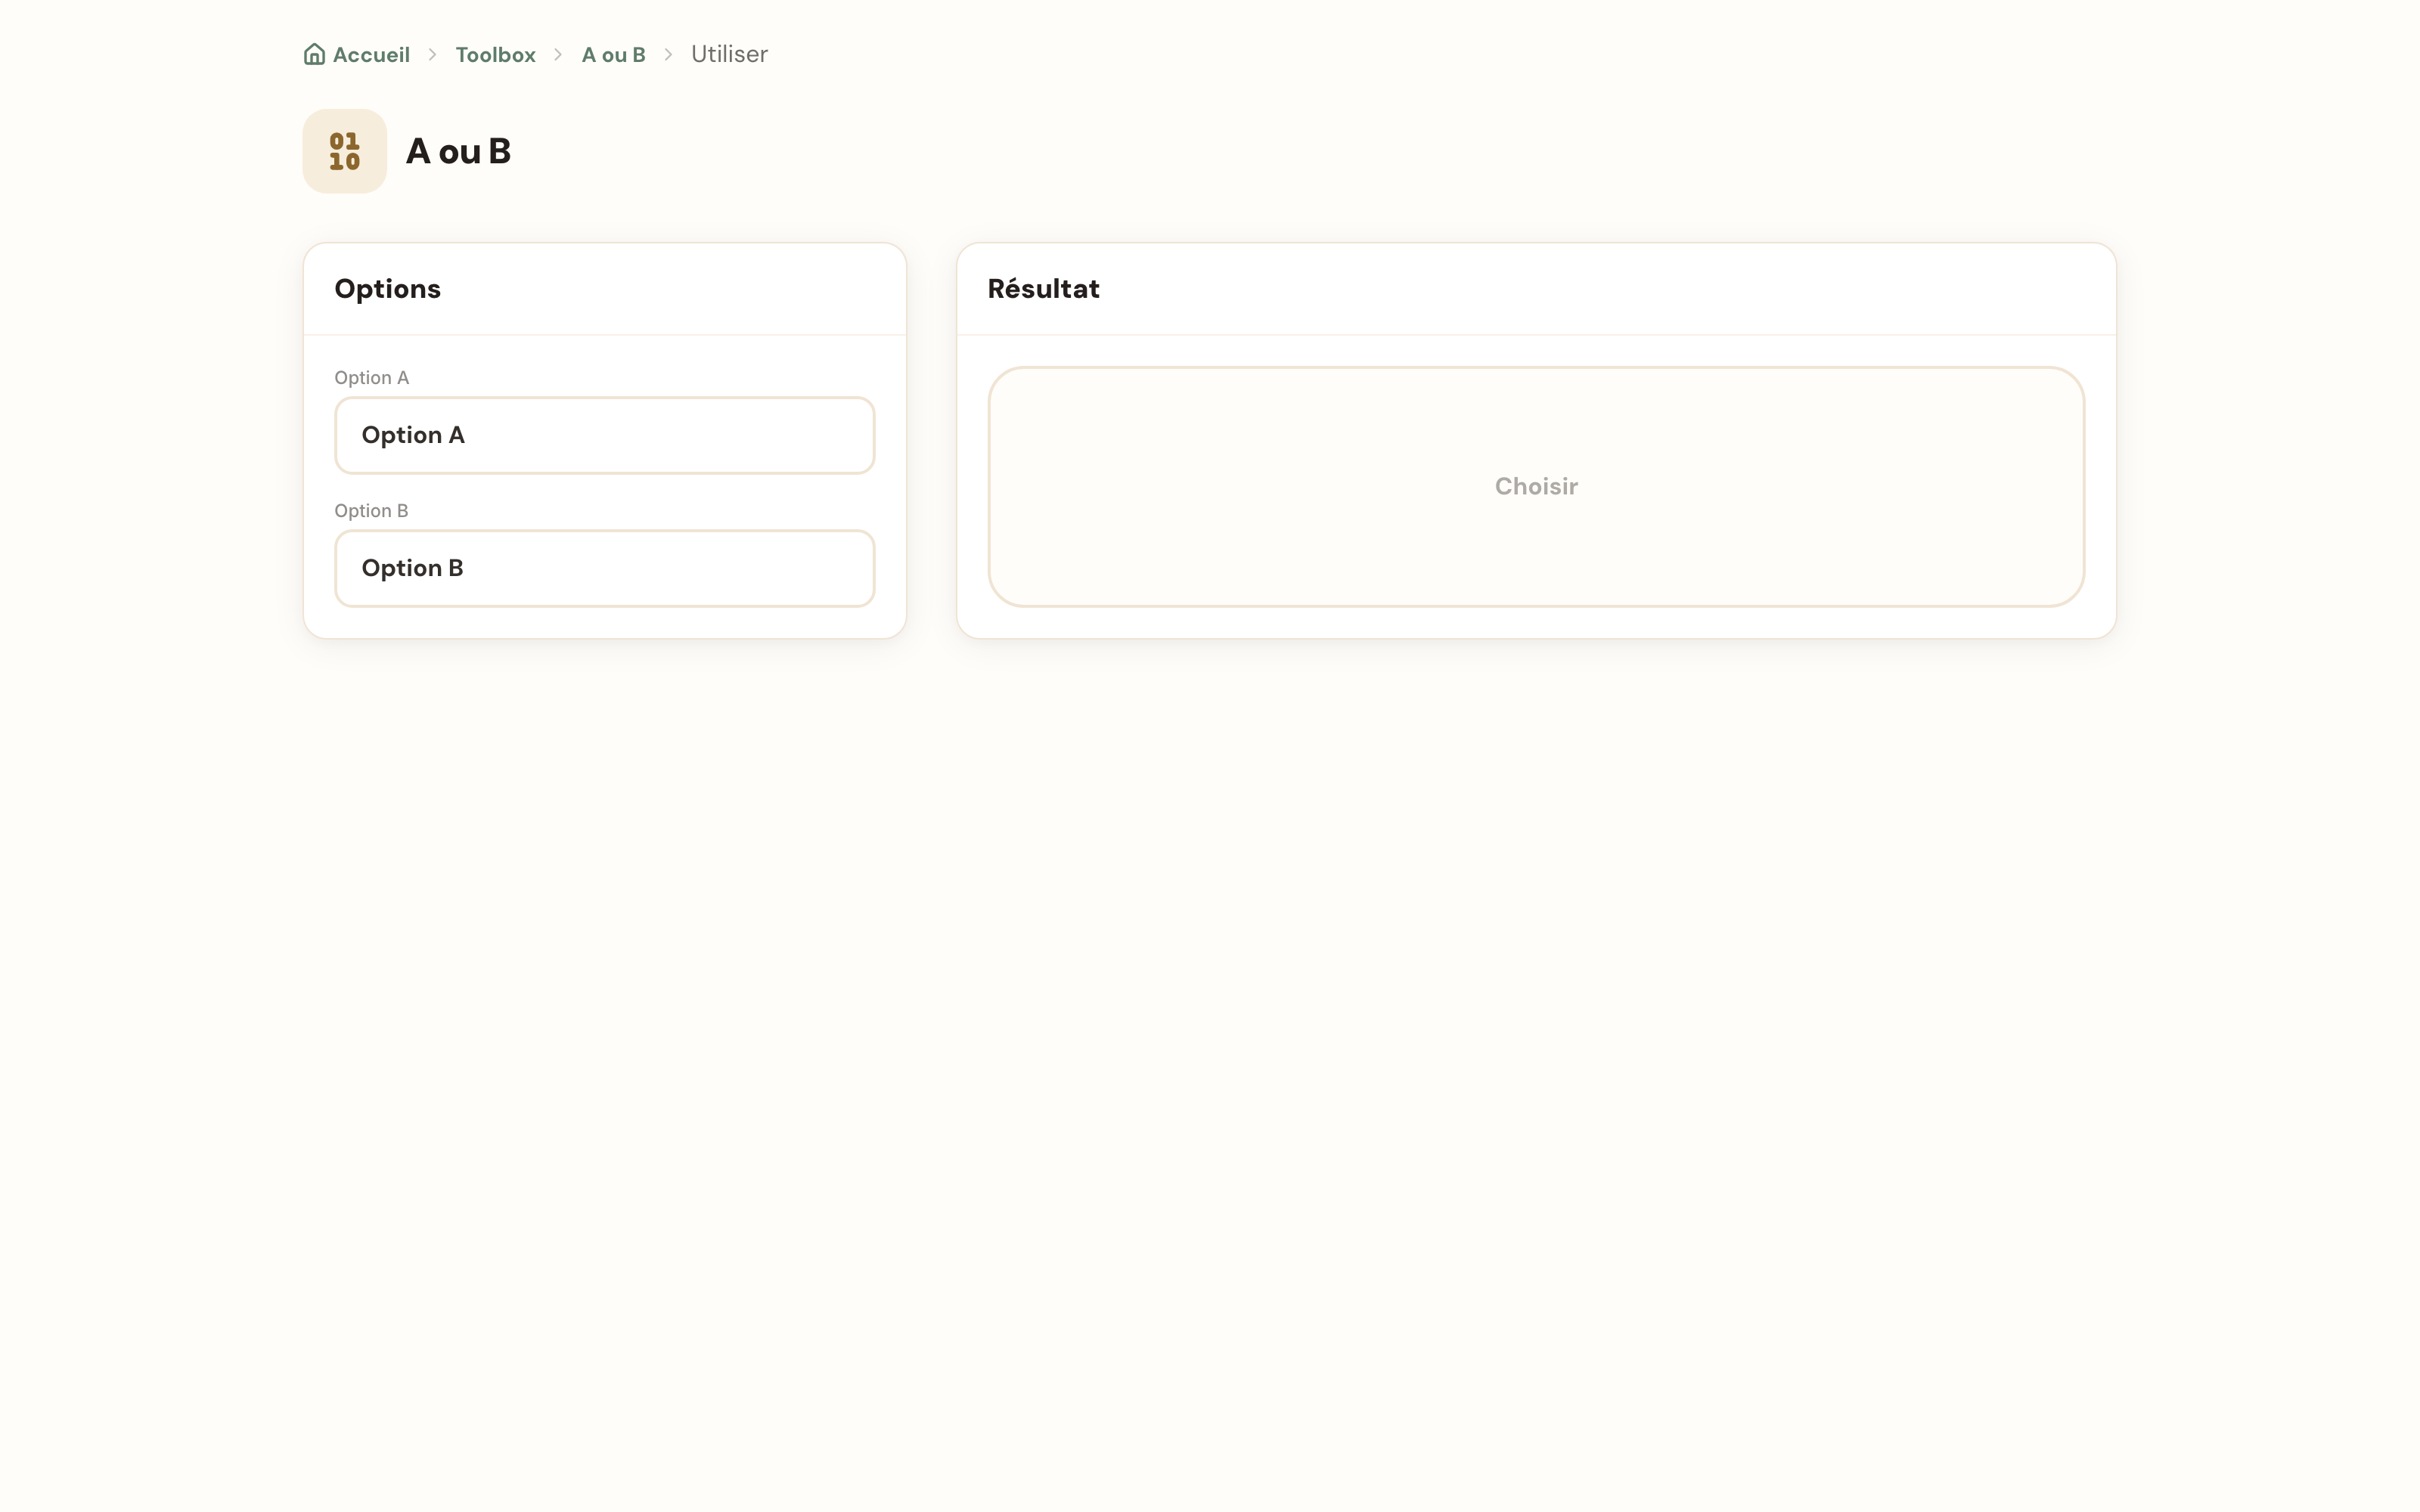Click the A ou B page title
The image size is (2420, 1512).
point(458,151)
